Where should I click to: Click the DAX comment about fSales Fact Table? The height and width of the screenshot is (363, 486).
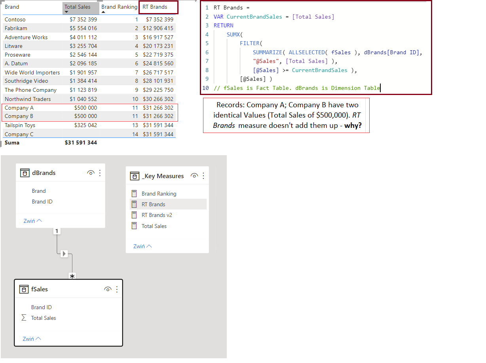click(297, 88)
